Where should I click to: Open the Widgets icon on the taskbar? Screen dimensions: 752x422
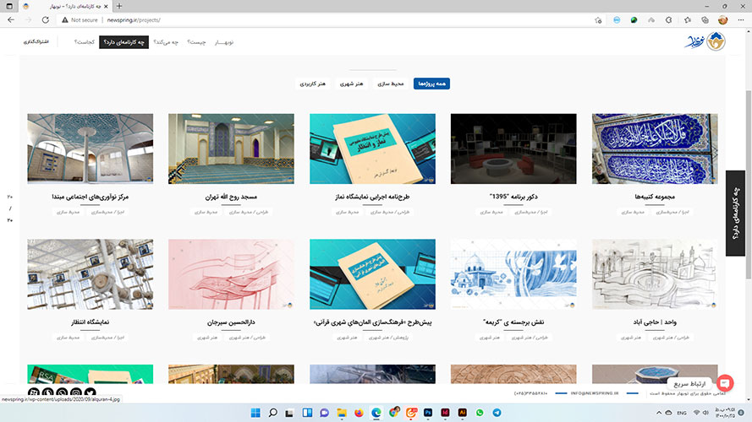click(x=307, y=413)
